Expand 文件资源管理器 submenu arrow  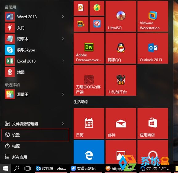pyautogui.click(x=63, y=124)
